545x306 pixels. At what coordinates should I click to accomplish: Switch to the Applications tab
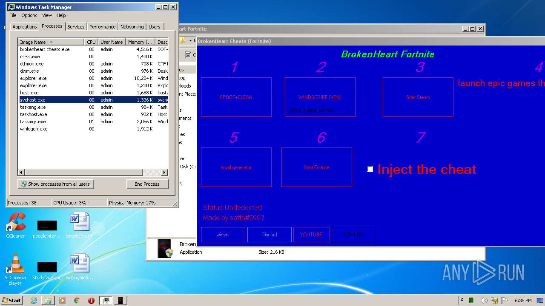[x=25, y=27]
